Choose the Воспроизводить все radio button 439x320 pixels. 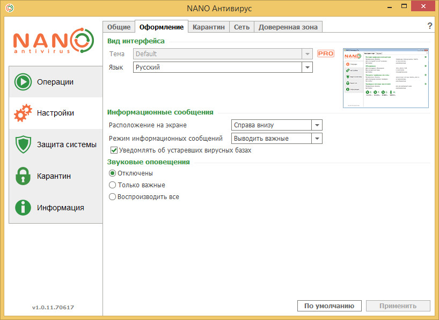click(112, 196)
